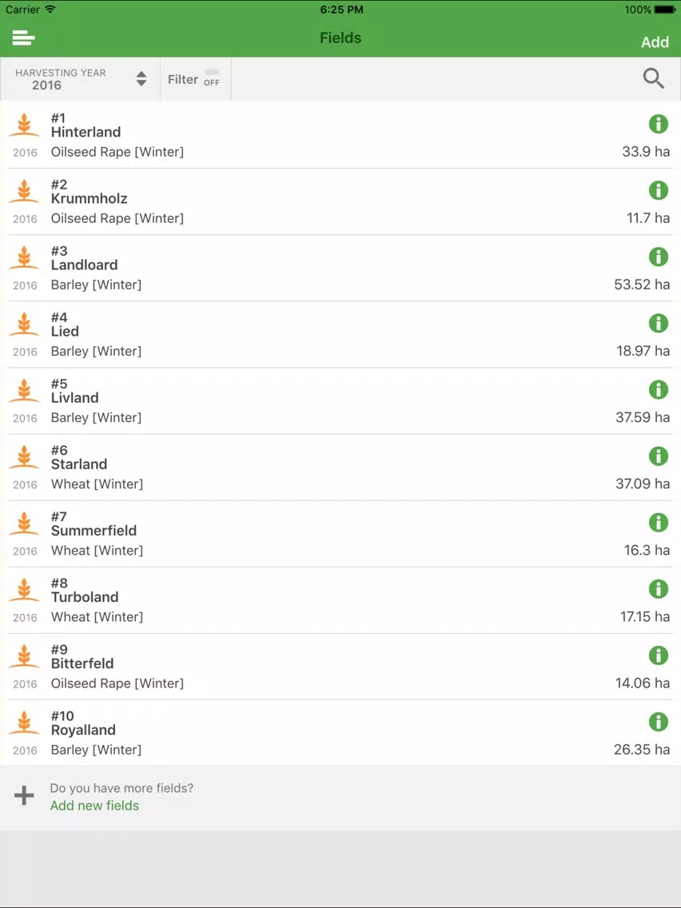View info for Starland field
Screen dimensions: 681x908
[x=659, y=456]
